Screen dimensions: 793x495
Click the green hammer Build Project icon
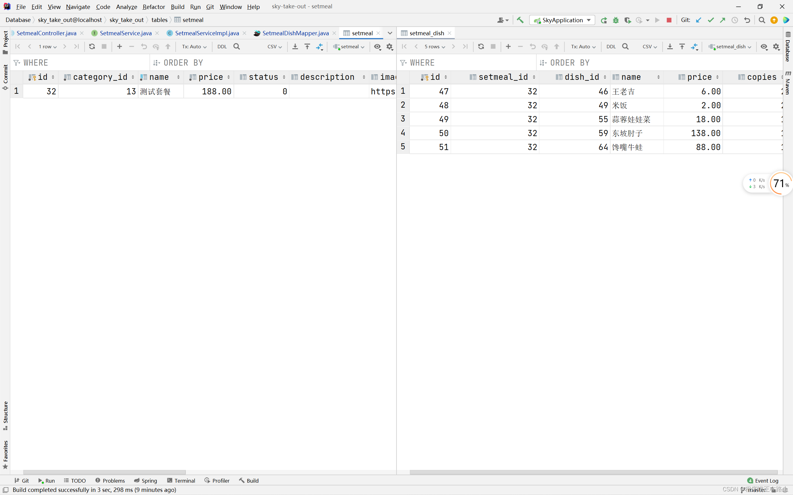(x=520, y=20)
